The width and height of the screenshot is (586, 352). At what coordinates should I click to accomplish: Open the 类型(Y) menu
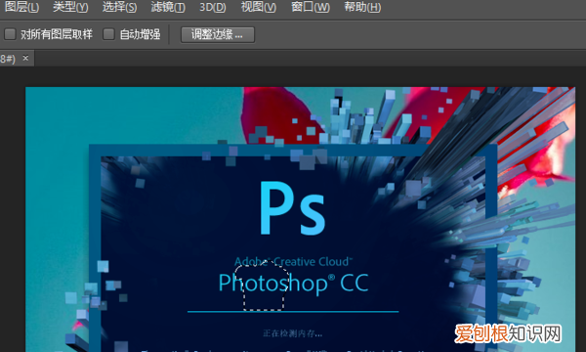70,7
